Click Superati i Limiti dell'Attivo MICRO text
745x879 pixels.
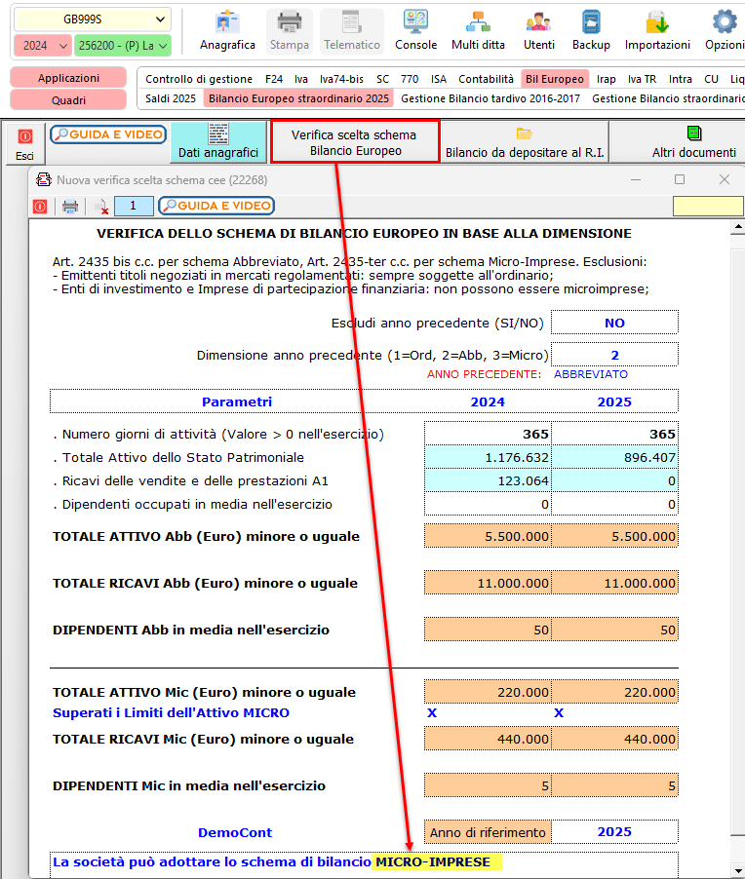171,713
